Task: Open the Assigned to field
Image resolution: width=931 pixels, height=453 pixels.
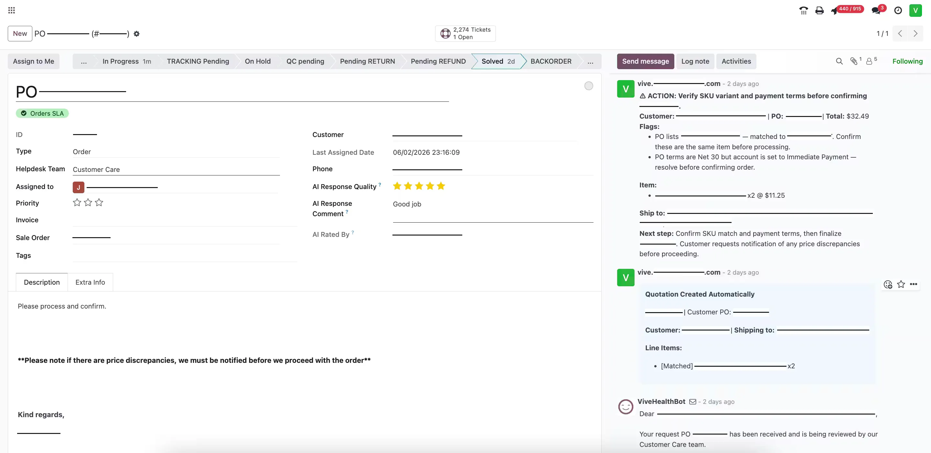Action: click(182, 187)
